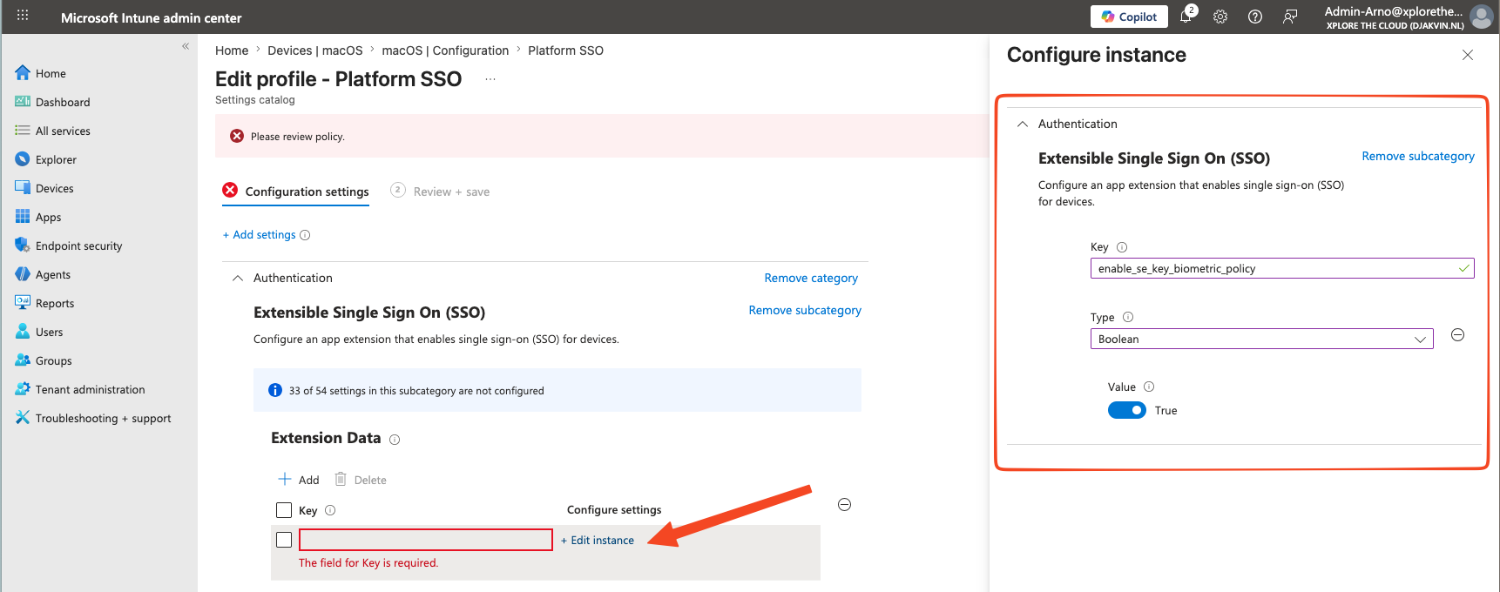Image resolution: width=1500 pixels, height=592 pixels.
Task: Open the ellipsis menu beside profile title
Action: coord(490,79)
